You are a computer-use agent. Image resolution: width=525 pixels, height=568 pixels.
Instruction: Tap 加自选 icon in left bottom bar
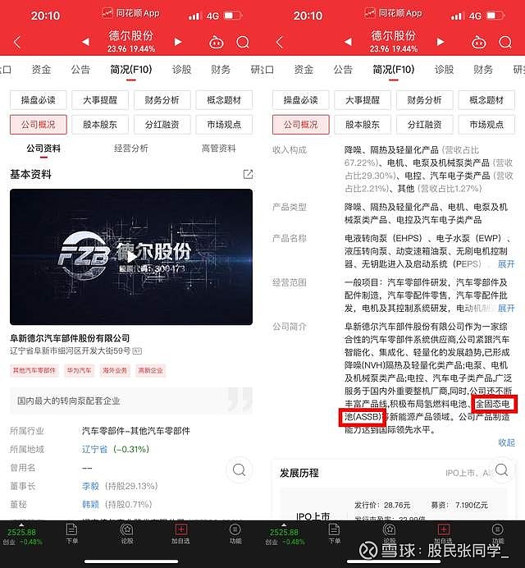[x=180, y=534]
